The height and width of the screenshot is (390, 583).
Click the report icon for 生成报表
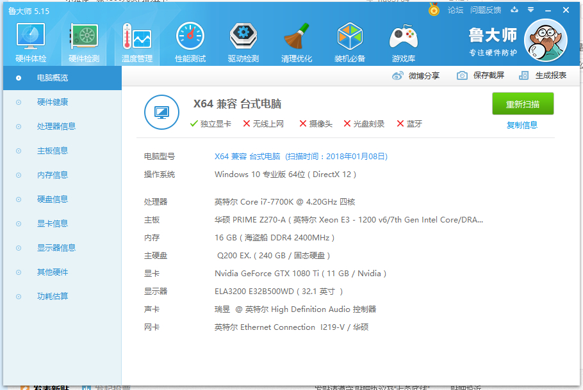(523, 75)
